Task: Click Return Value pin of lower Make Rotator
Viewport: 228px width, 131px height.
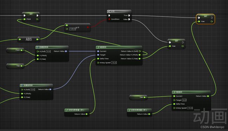Action: click(x=50, y=89)
